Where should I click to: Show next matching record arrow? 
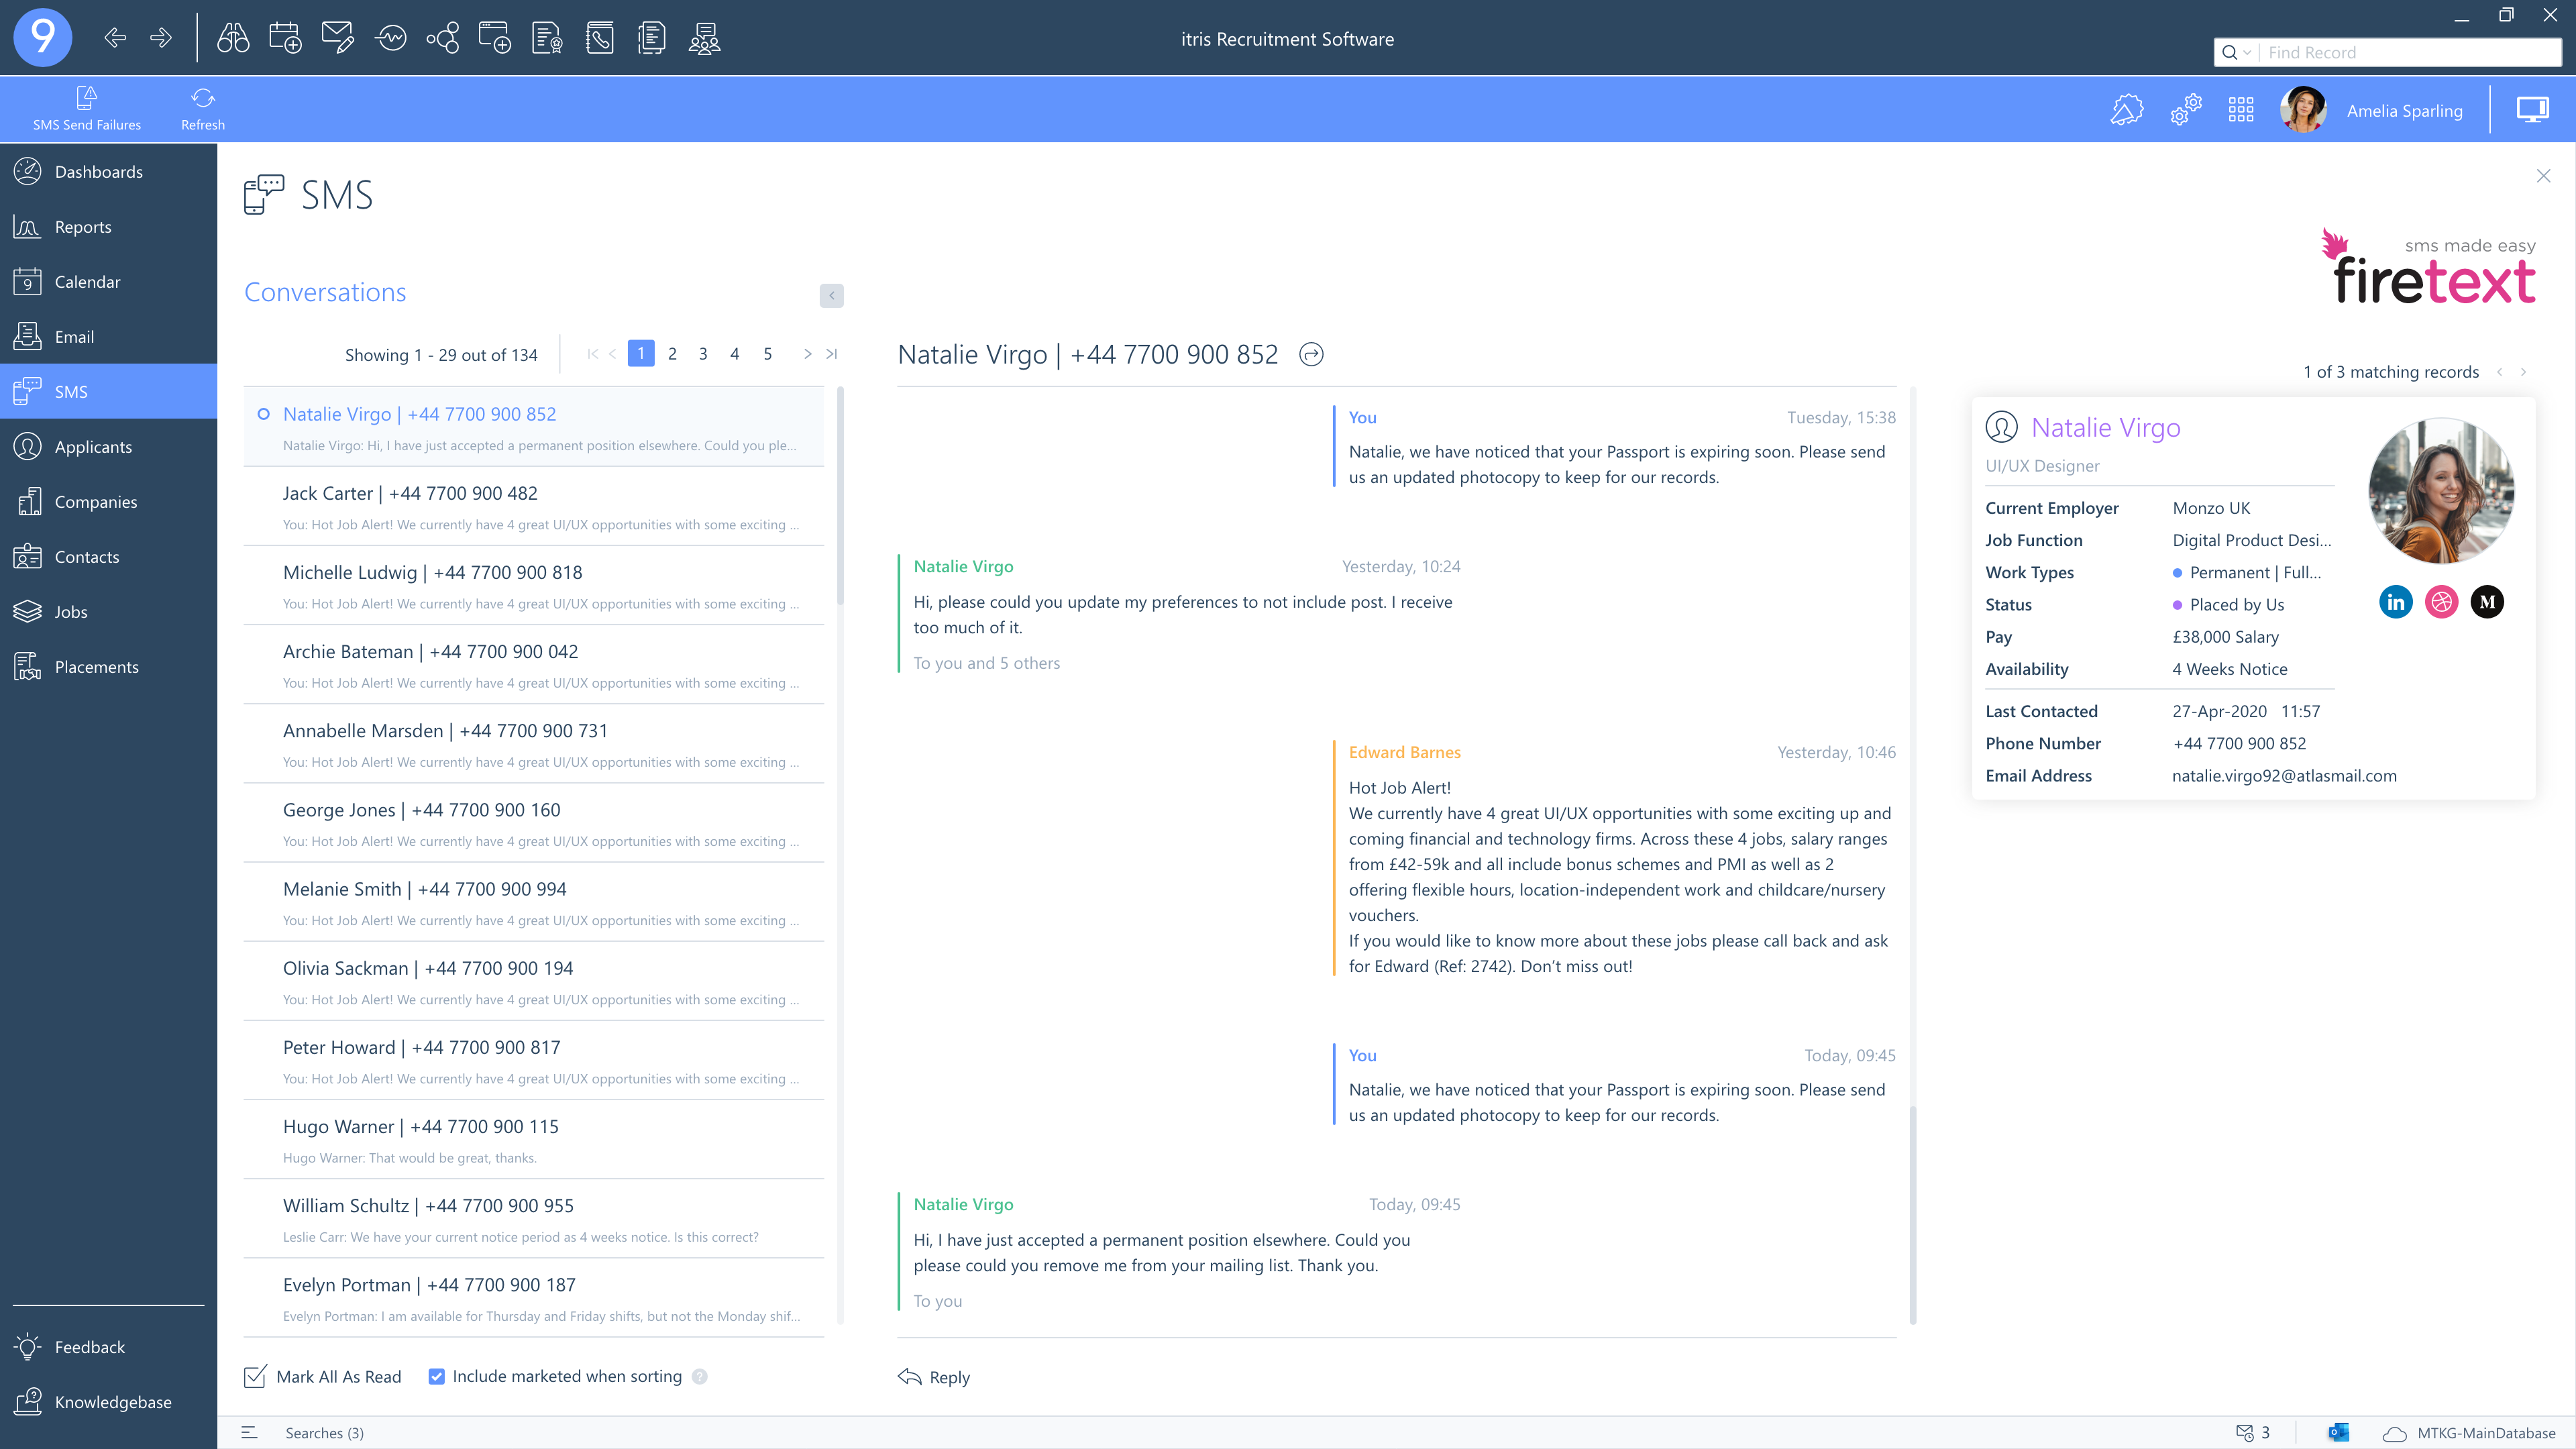[2523, 372]
